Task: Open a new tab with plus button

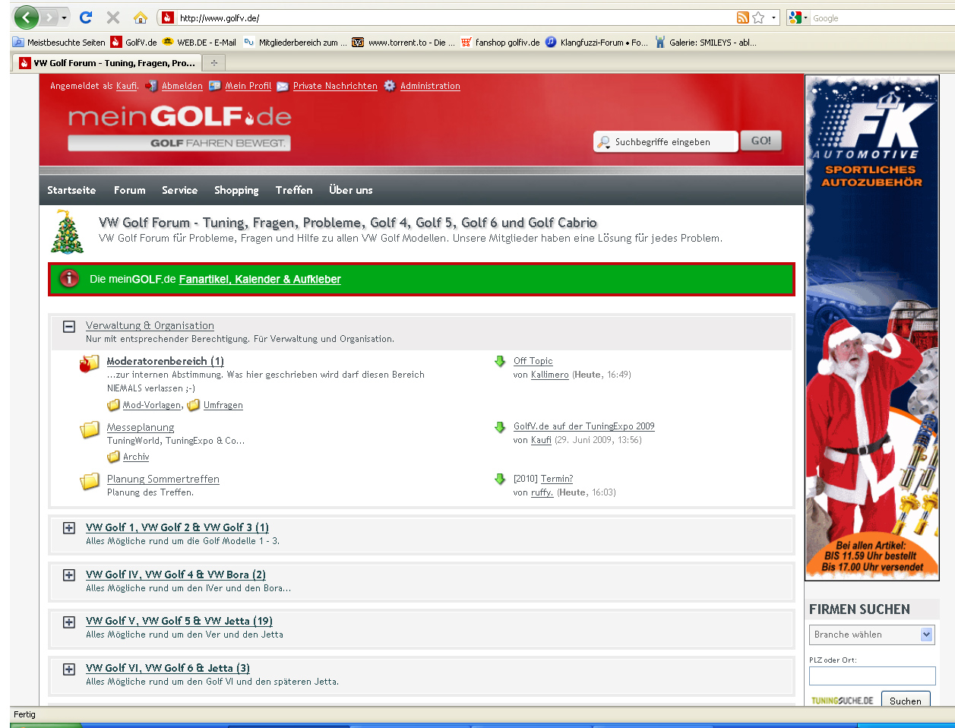Action: pyautogui.click(x=214, y=63)
